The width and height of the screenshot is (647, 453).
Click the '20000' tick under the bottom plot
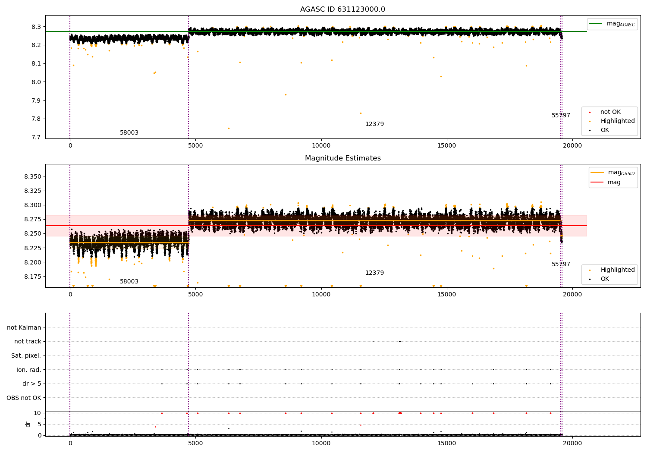572,444
